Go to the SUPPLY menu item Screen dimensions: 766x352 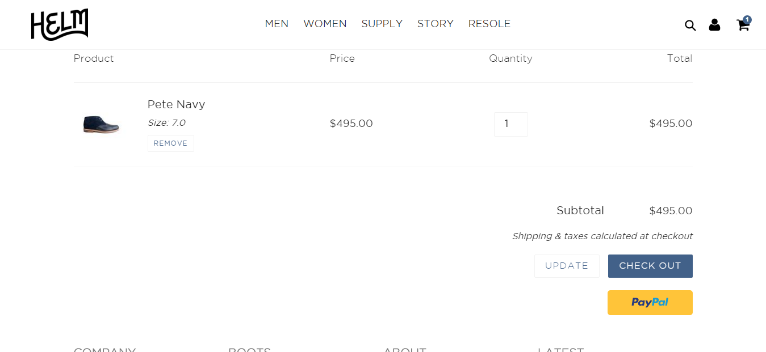382,24
